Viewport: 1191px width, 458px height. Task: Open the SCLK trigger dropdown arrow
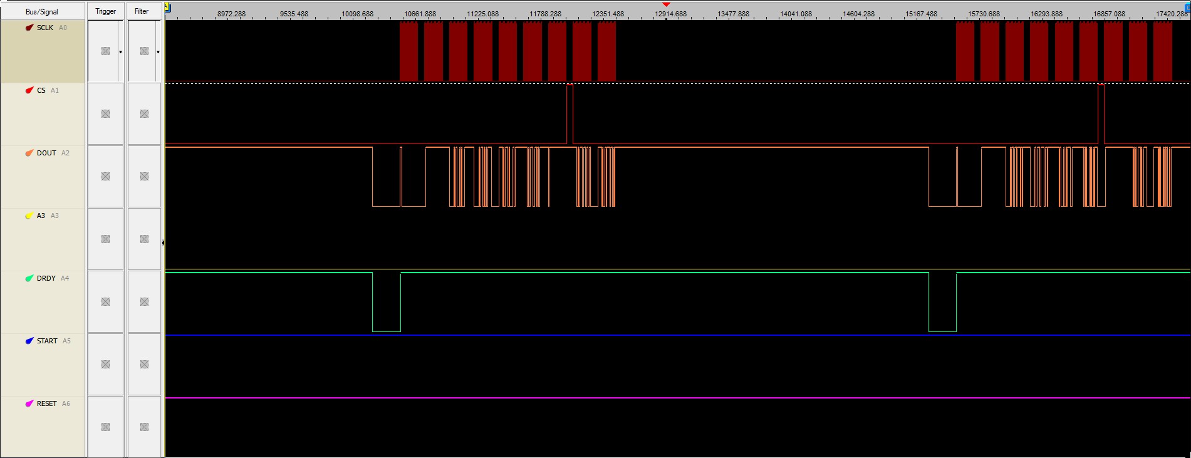[x=120, y=51]
